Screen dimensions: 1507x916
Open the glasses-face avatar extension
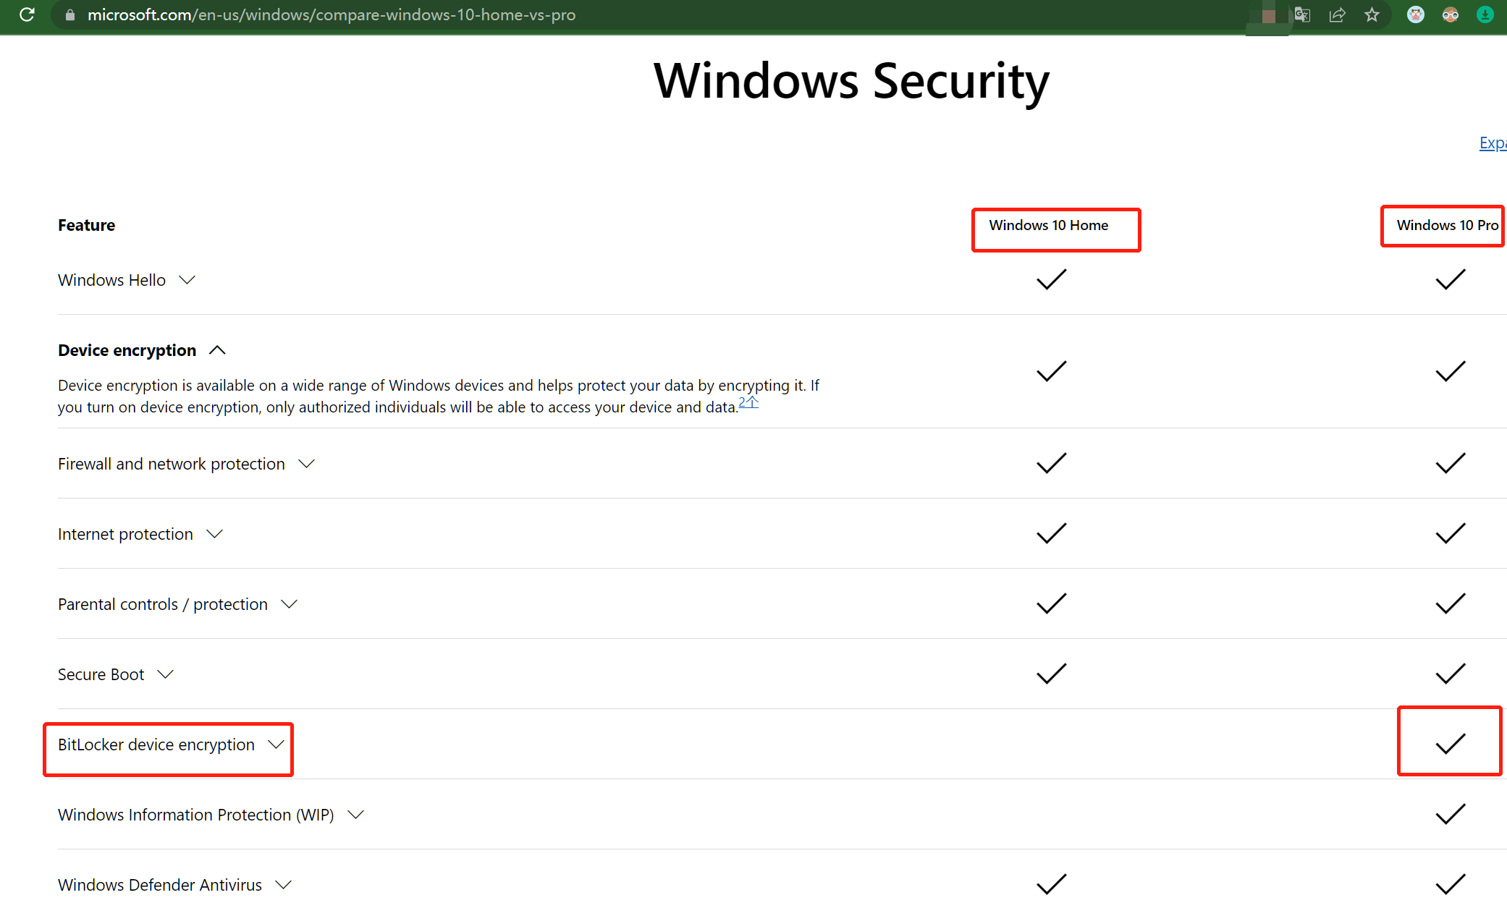[x=1451, y=14]
